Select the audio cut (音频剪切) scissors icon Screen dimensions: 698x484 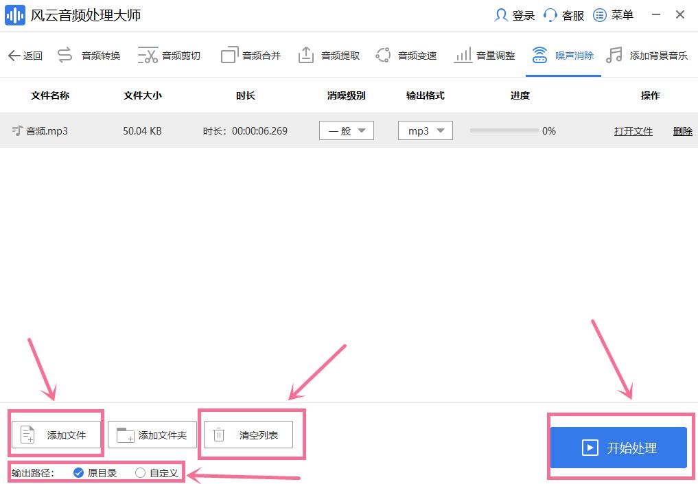[x=148, y=56]
